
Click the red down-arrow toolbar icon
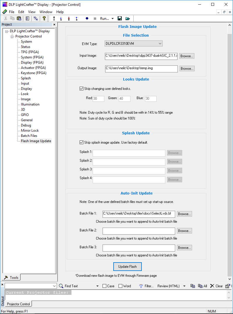(69, 18)
